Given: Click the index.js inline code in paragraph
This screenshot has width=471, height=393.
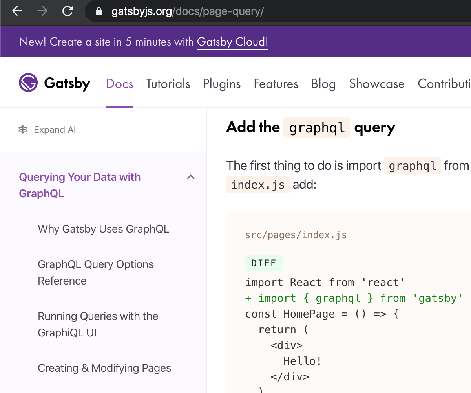Looking at the screenshot, I should (x=258, y=184).
